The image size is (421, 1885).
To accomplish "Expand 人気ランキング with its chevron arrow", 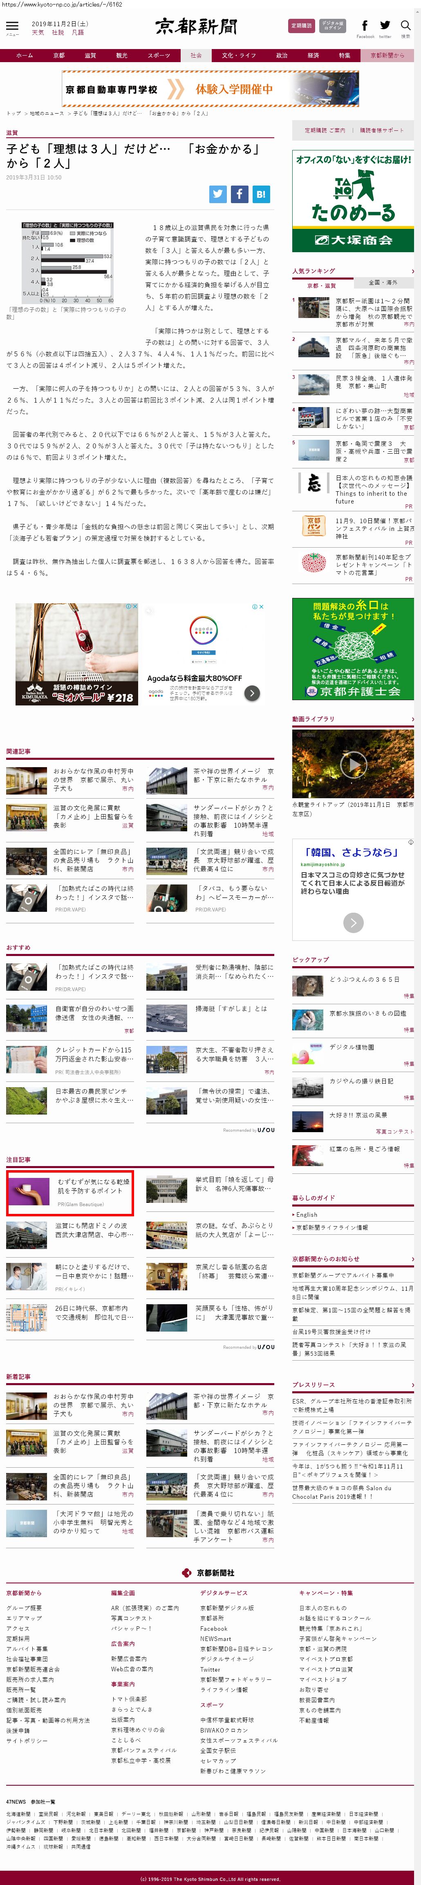I will pyautogui.click(x=413, y=271).
